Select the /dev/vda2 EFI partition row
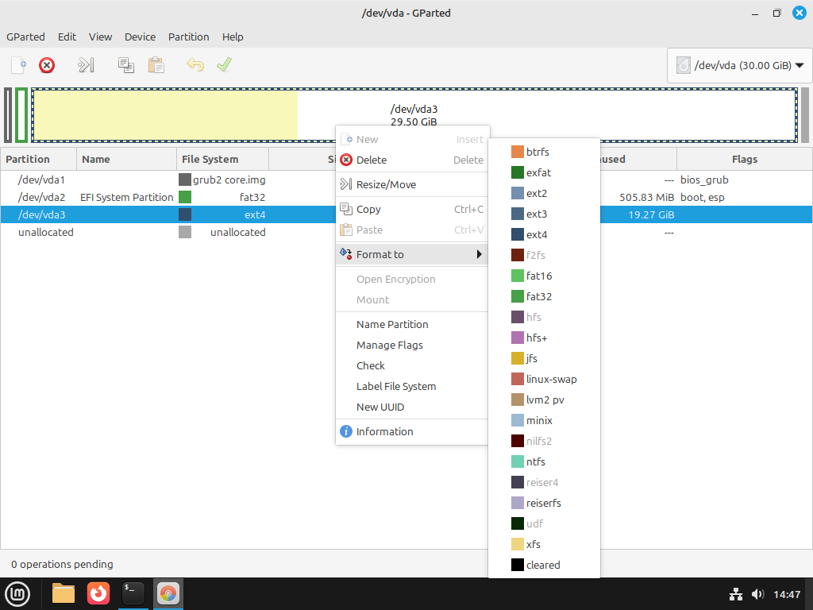Screen dimensions: 813x610 pyautogui.click(x=127, y=197)
